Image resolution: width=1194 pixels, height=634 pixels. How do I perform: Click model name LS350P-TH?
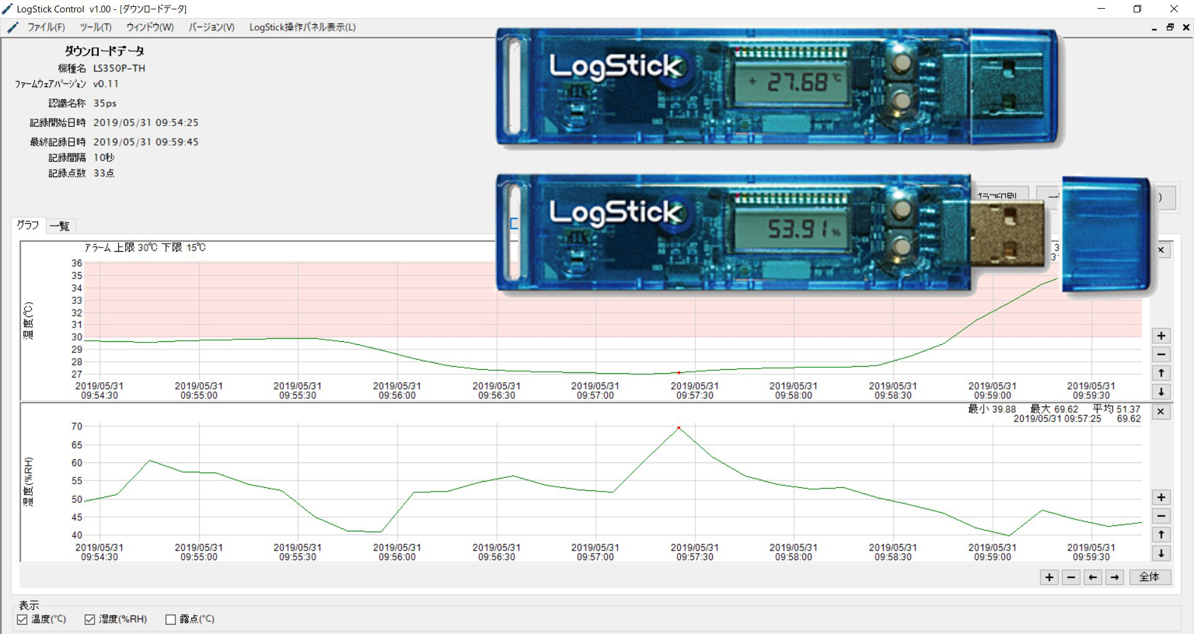pyautogui.click(x=119, y=68)
